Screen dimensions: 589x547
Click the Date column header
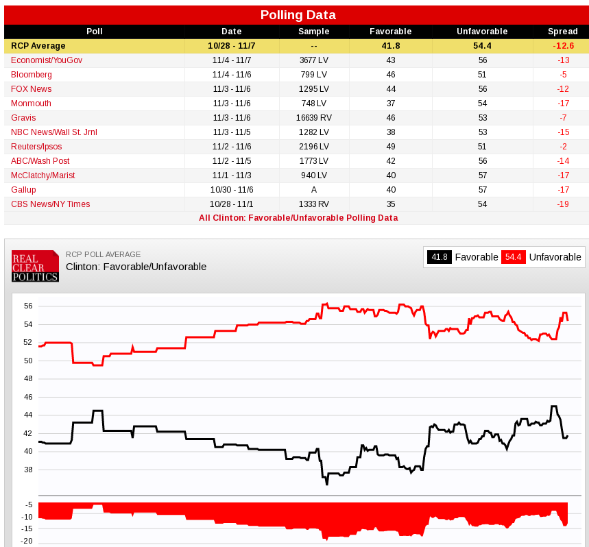231,32
